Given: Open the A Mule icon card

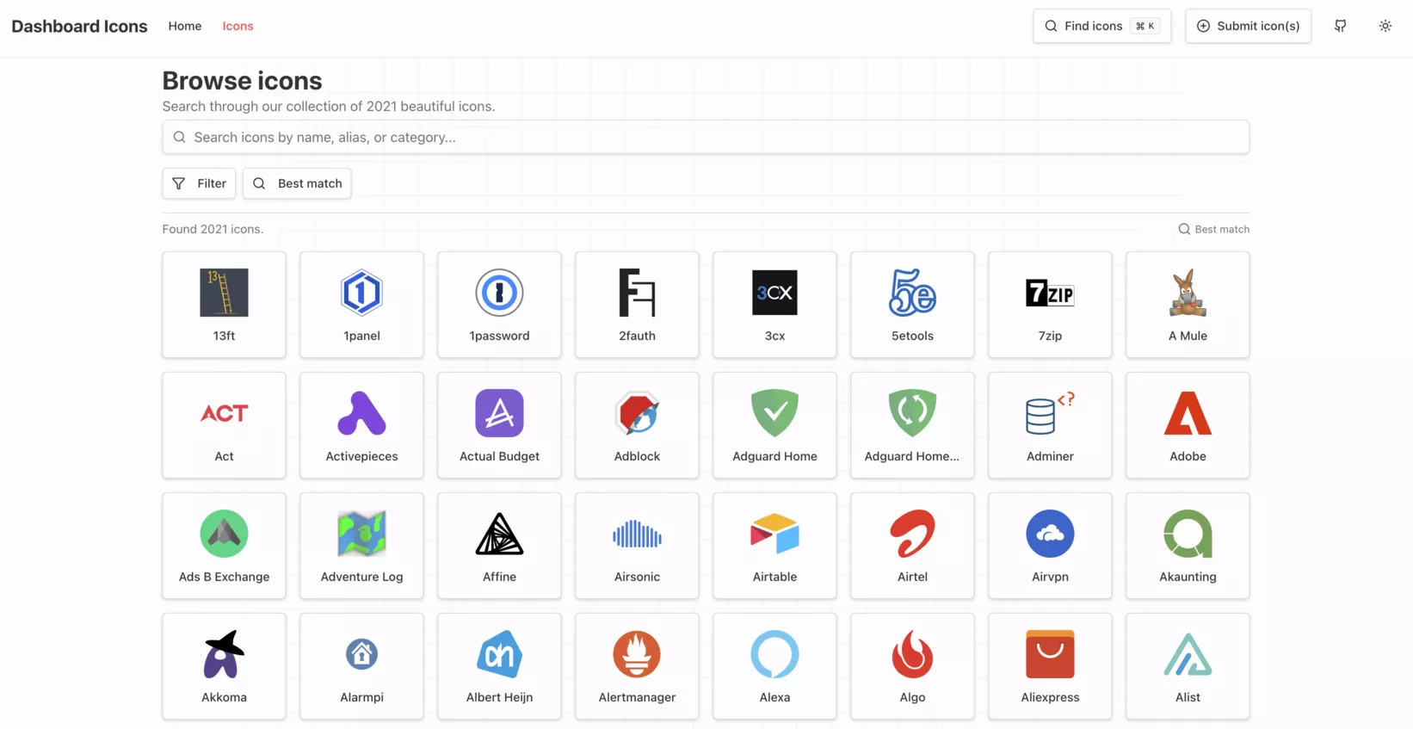Looking at the screenshot, I should click(1188, 305).
